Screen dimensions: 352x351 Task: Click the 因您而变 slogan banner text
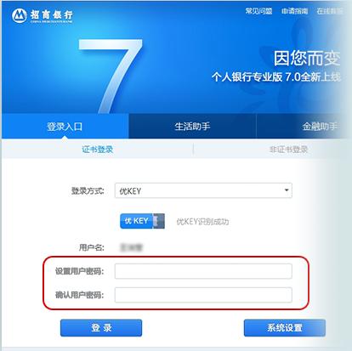click(307, 59)
